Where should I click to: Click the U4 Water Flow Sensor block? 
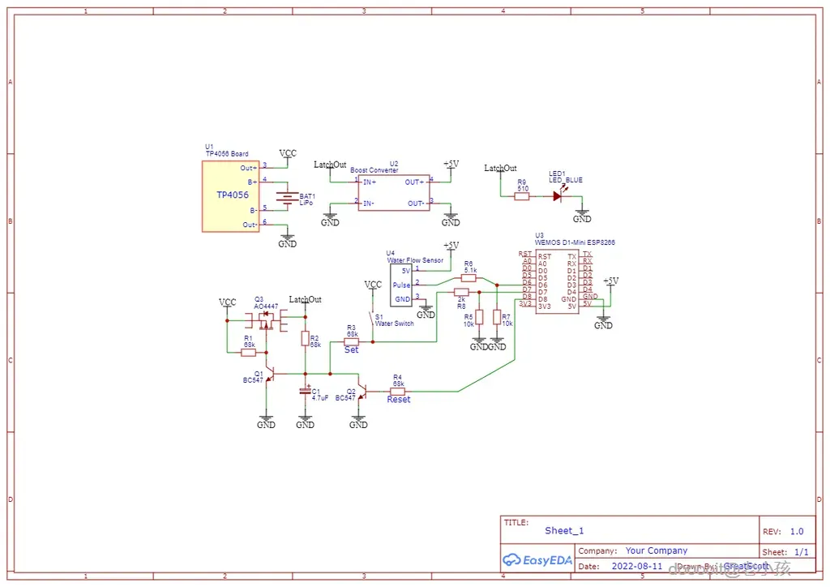point(401,285)
